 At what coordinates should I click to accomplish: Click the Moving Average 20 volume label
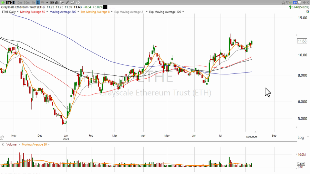(x=34, y=145)
